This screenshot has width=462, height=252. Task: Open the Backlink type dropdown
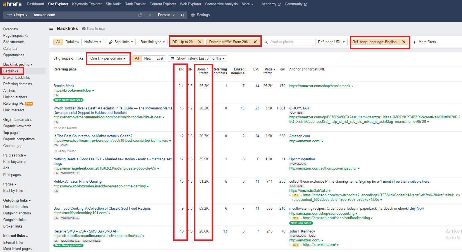153,42
